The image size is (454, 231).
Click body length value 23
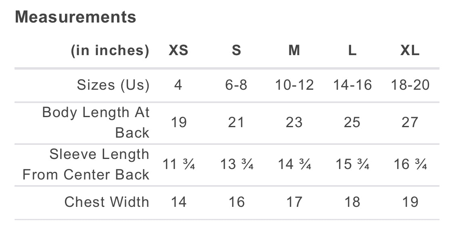pyautogui.click(x=294, y=122)
